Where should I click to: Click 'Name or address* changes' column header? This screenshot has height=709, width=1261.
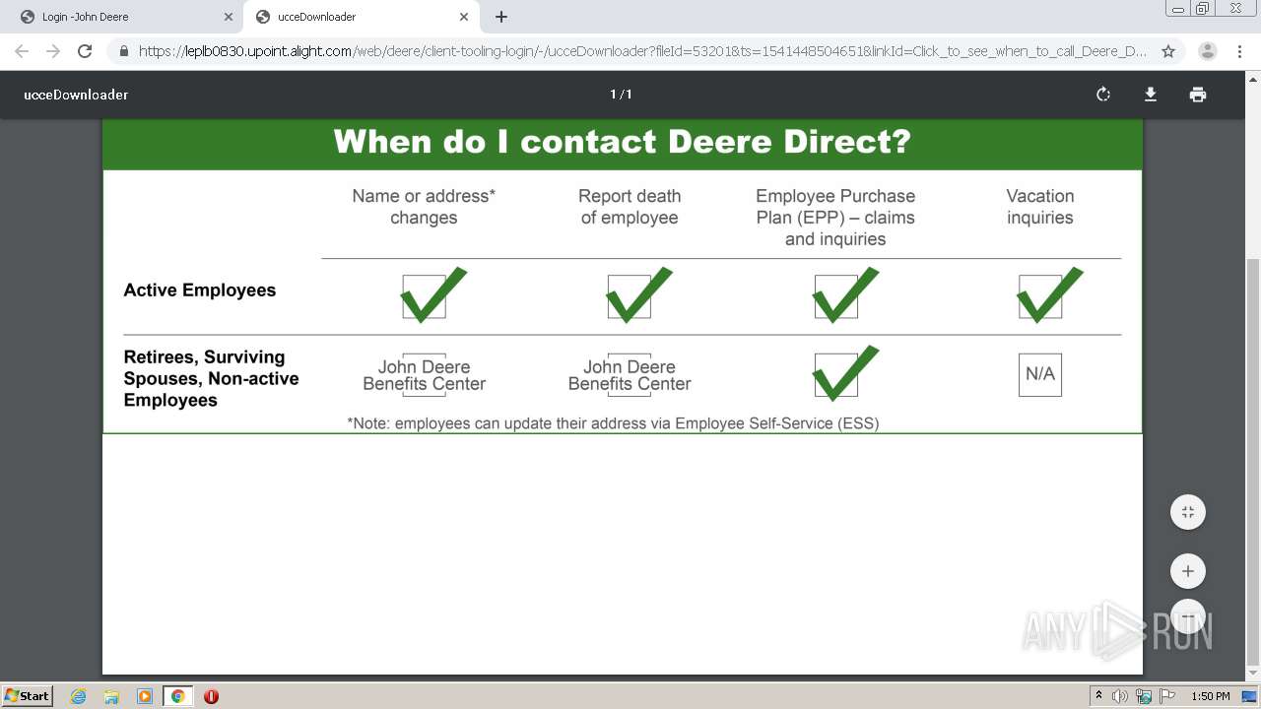pos(424,207)
